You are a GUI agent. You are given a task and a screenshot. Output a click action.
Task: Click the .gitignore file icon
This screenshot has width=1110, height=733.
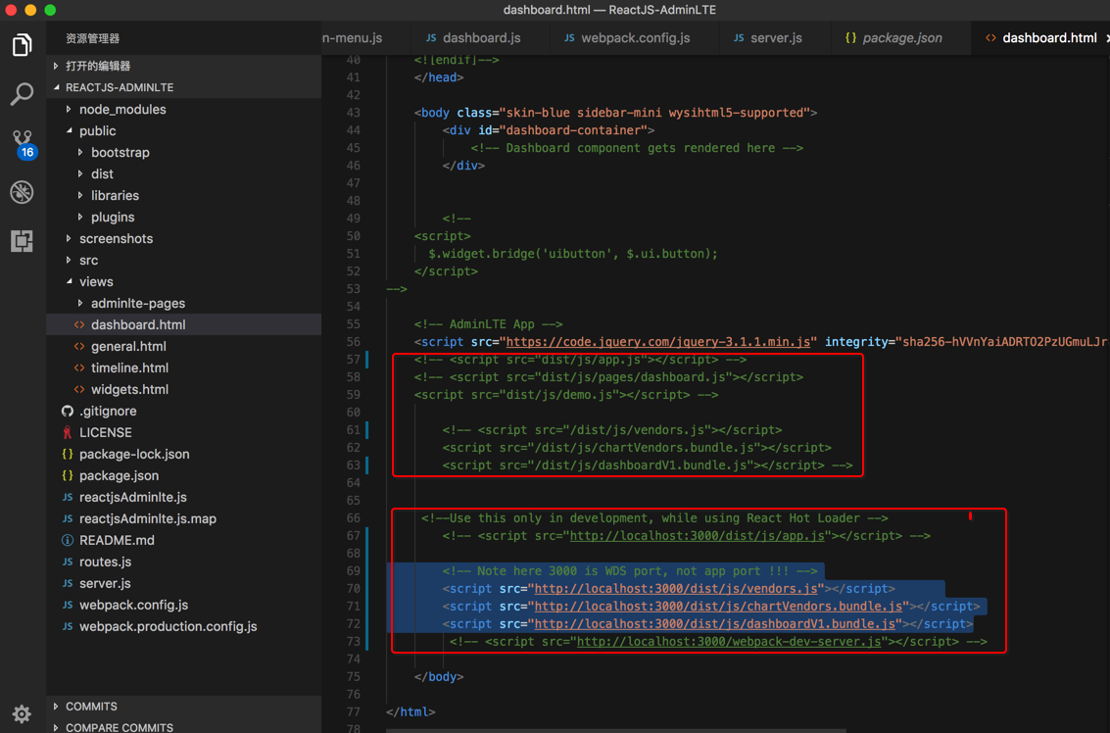[x=68, y=411]
